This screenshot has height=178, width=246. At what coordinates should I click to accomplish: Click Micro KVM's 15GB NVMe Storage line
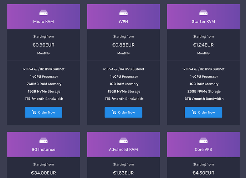point(44,91)
